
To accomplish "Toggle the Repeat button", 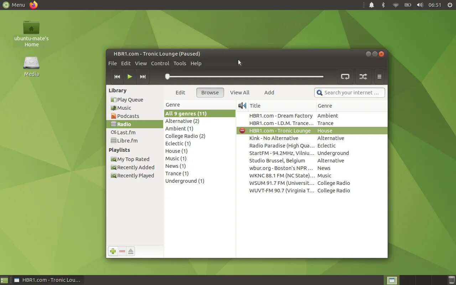I will (x=345, y=77).
